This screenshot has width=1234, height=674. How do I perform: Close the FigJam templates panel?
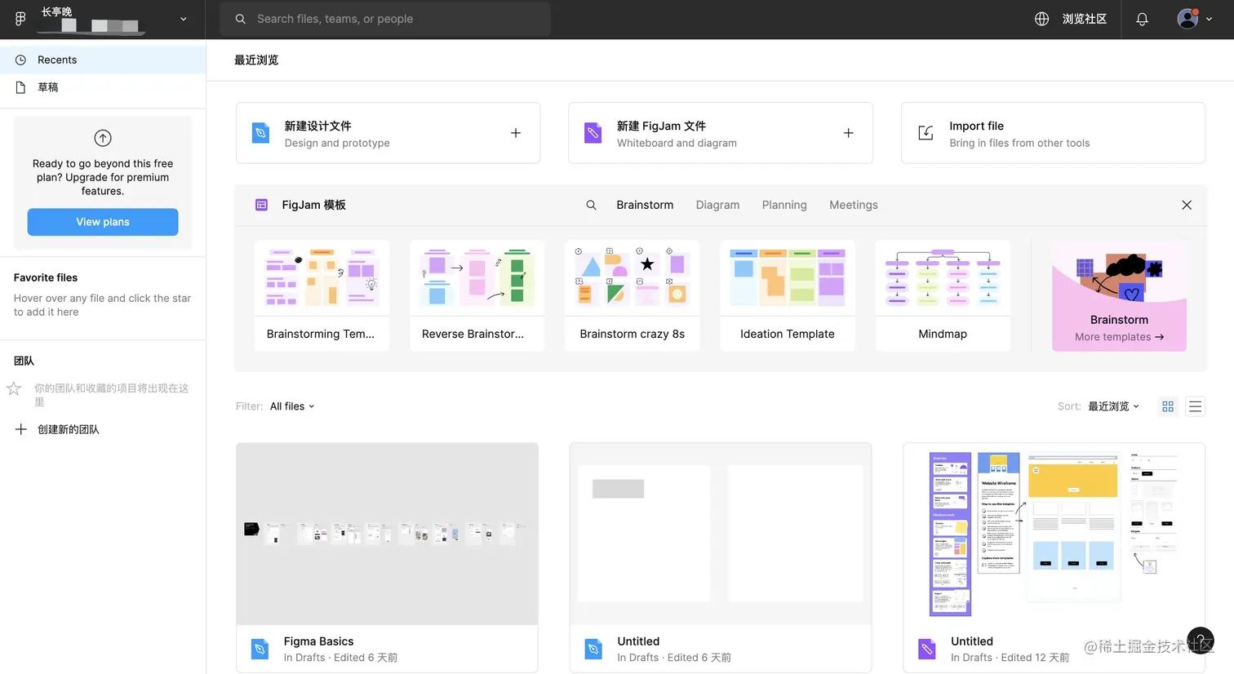click(x=1187, y=205)
